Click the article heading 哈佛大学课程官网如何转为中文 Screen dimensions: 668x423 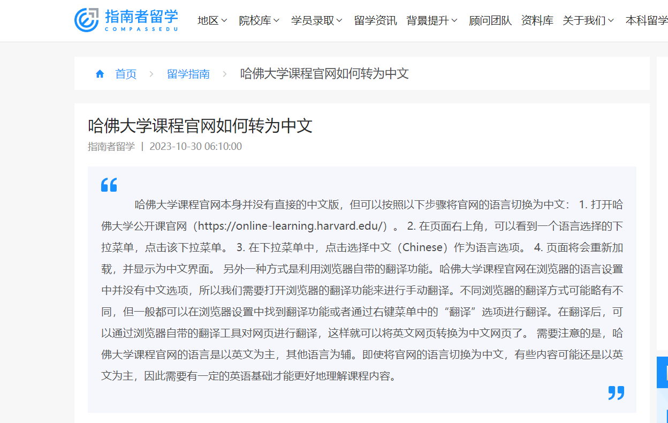(200, 126)
